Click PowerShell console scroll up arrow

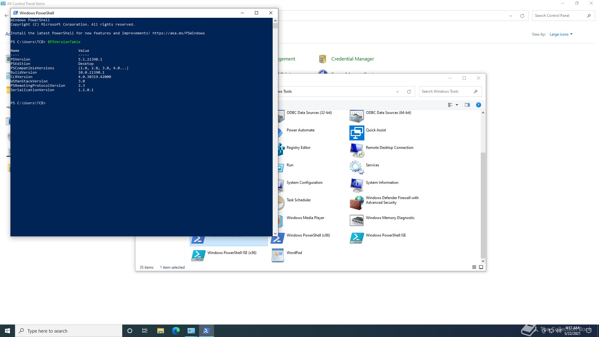275,20
